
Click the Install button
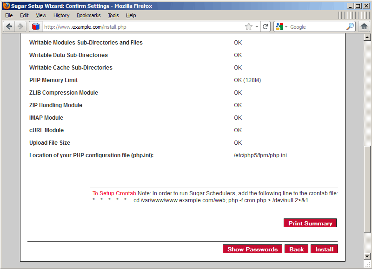coord(324,249)
